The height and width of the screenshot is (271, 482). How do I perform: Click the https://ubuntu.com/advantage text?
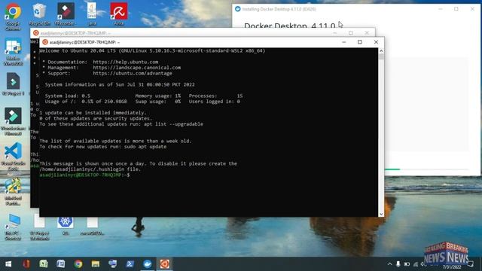pyautogui.click(x=133, y=73)
